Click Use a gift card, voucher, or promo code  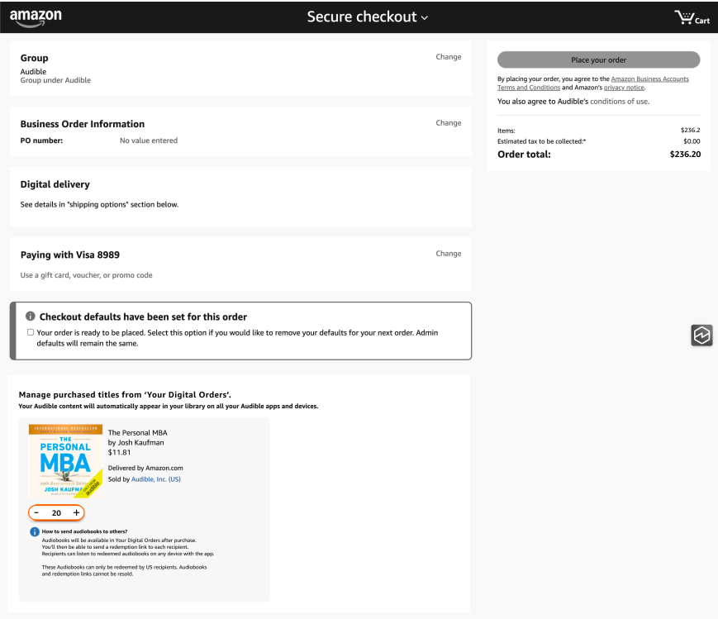86,275
